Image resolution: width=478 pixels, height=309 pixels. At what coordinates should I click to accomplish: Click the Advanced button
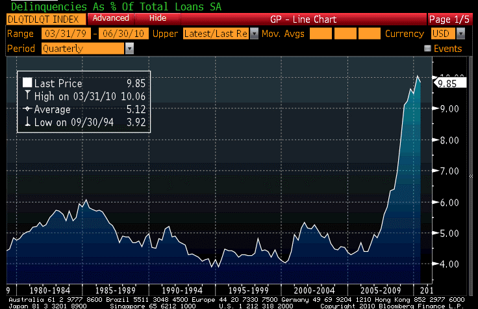[110, 18]
